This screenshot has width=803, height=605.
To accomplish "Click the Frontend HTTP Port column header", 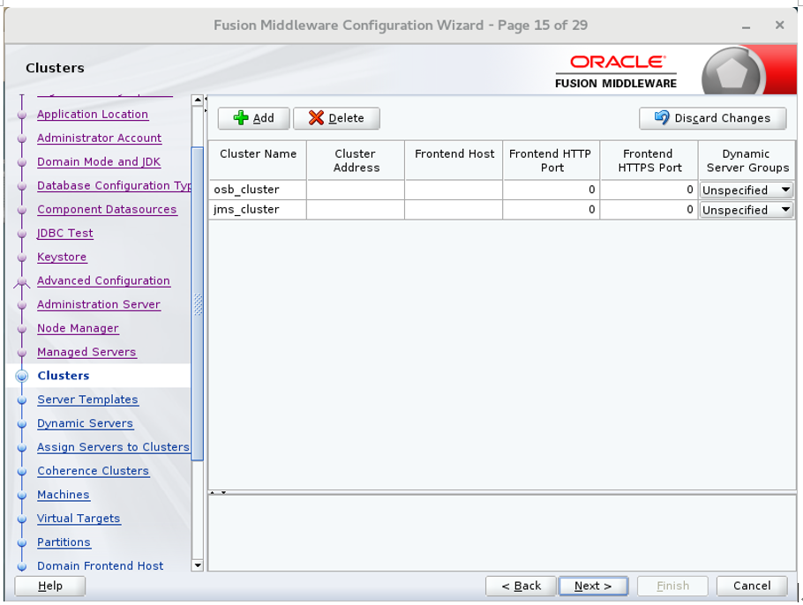I will coord(551,161).
